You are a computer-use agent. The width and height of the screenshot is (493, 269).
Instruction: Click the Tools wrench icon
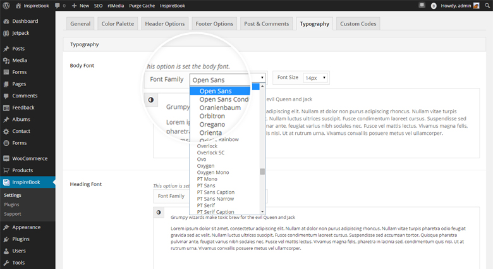click(x=6, y=263)
